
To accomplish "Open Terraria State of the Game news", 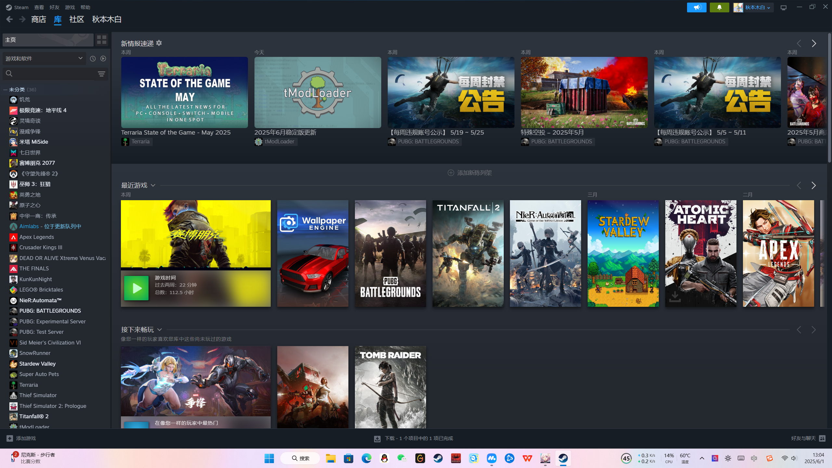I will [x=184, y=93].
